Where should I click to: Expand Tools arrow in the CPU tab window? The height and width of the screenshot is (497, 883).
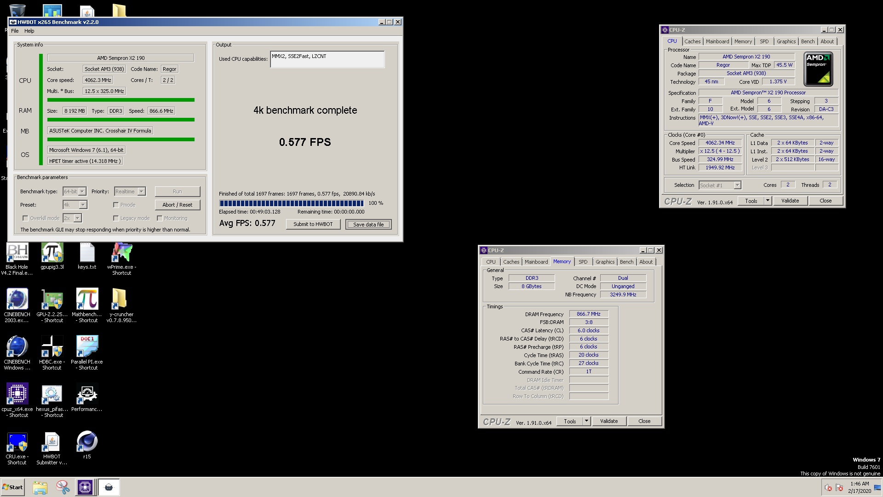point(768,201)
